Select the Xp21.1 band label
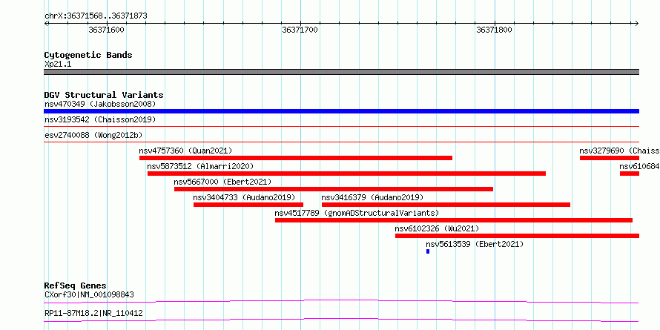Image resolution: width=660 pixels, height=330 pixels. tap(58, 64)
